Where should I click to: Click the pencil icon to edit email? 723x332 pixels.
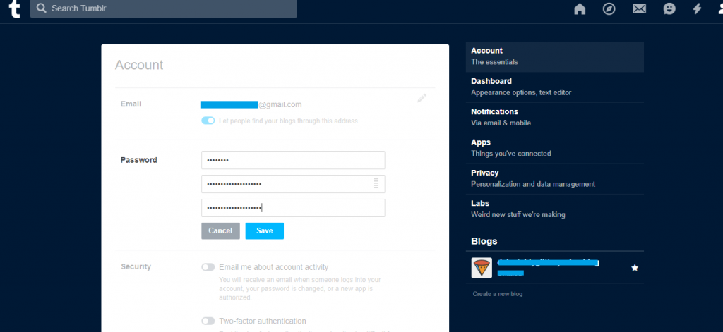pyautogui.click(x=422, y=99)
